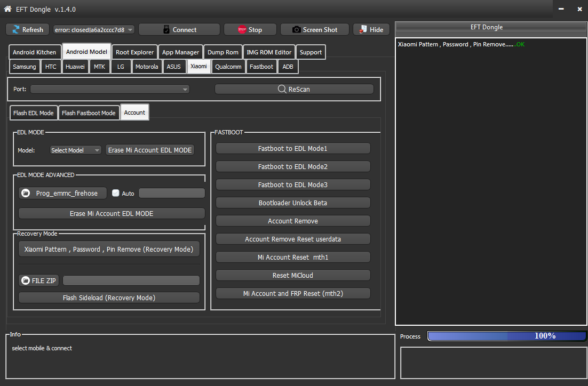This screenshot has width=588, height=386.
Task: Click Fastboot to EDL Mode3
Action: [x=293, y=185]
